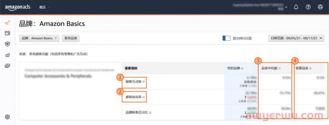Click the 没有变化 status text
The height and width of the screenshot is (125, 329).
250,82
